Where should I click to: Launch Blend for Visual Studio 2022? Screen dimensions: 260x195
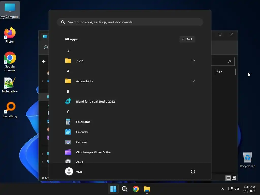pos(68,101)
